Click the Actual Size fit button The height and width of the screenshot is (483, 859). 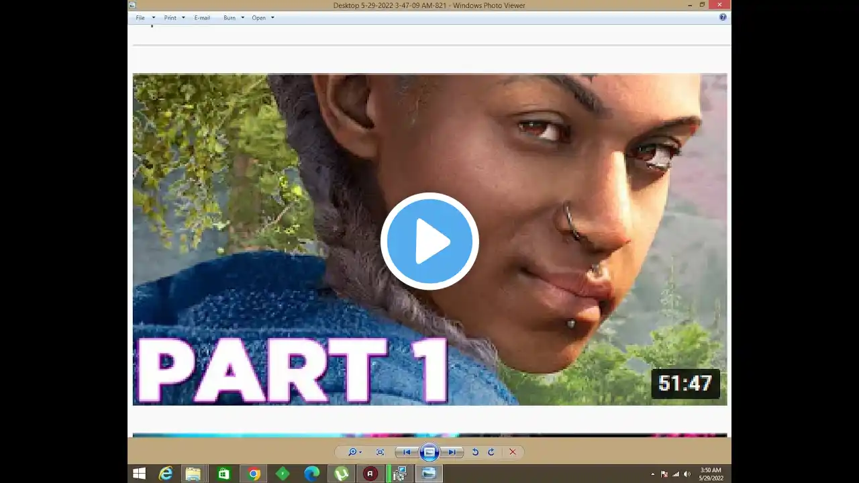(380, 452)
